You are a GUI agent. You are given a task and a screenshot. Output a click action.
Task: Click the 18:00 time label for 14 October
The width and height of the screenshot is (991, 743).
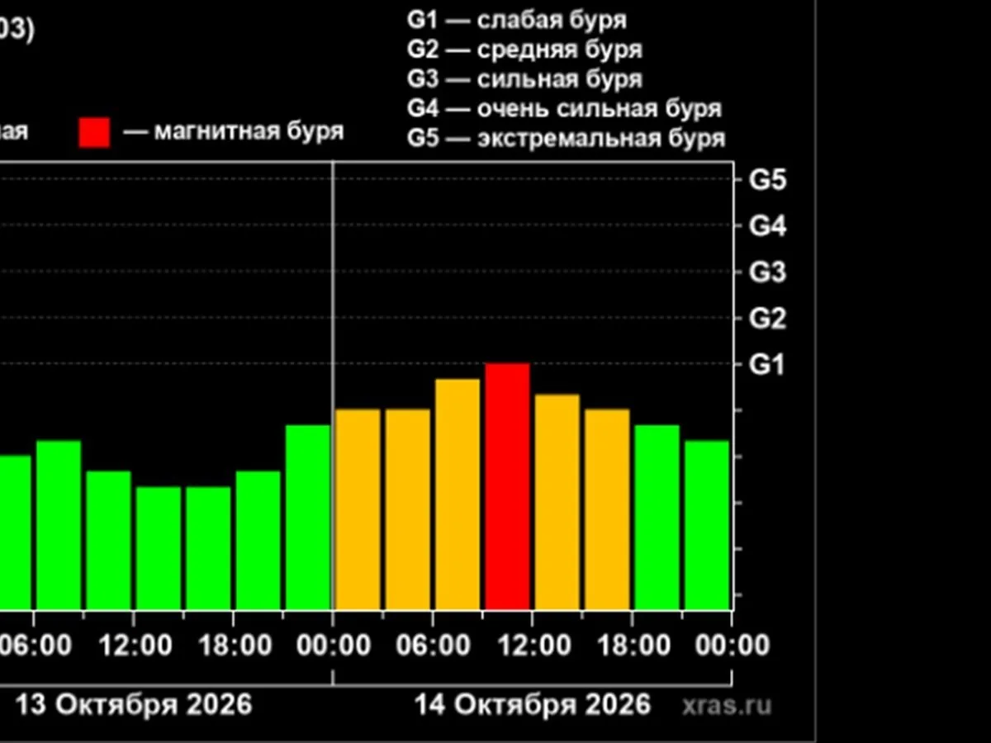pyautogui.click(x=633, y=645)
